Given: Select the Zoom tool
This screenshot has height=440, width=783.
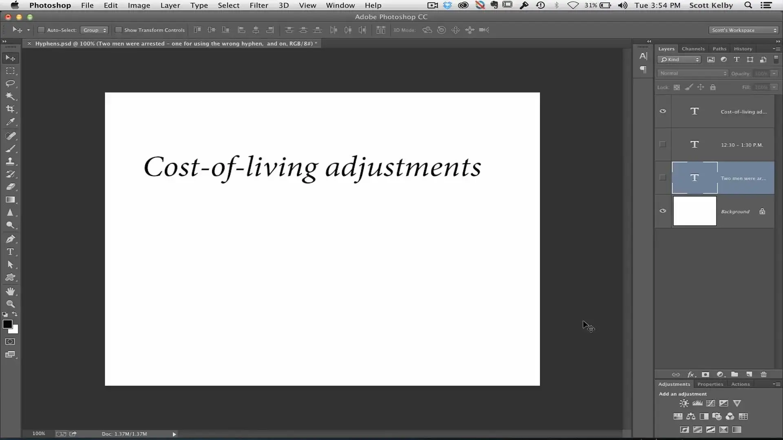Looking at the screenshot, I should click(10, 304).
